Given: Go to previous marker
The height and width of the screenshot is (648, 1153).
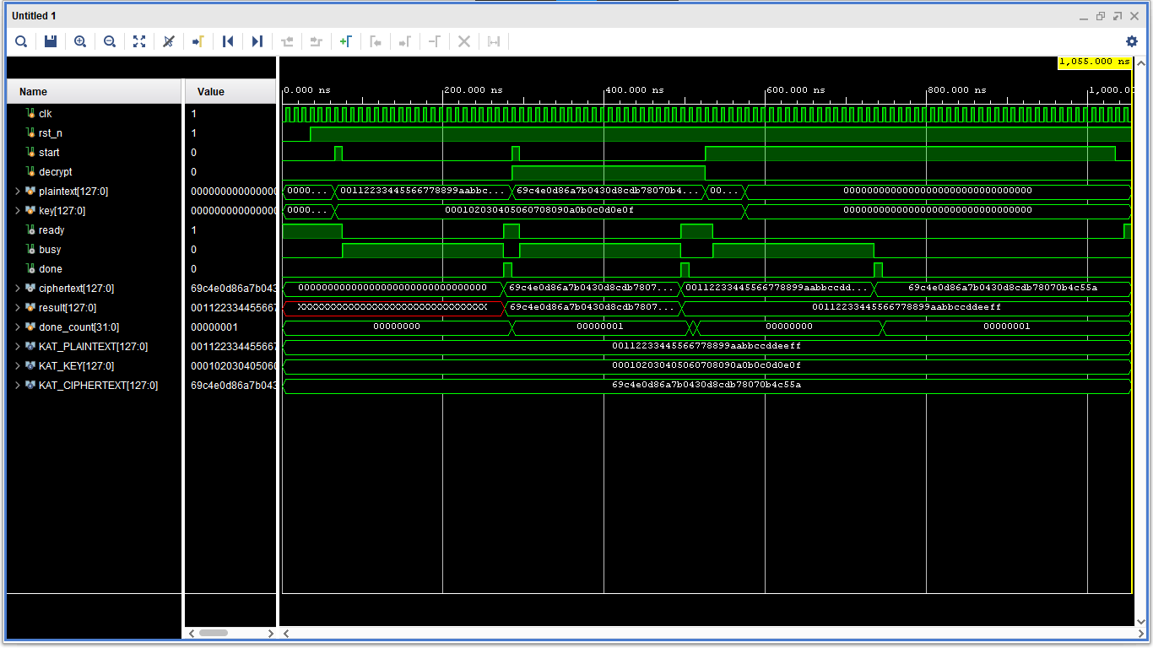Looking at the screenshot, I should [x=376, y=41].
